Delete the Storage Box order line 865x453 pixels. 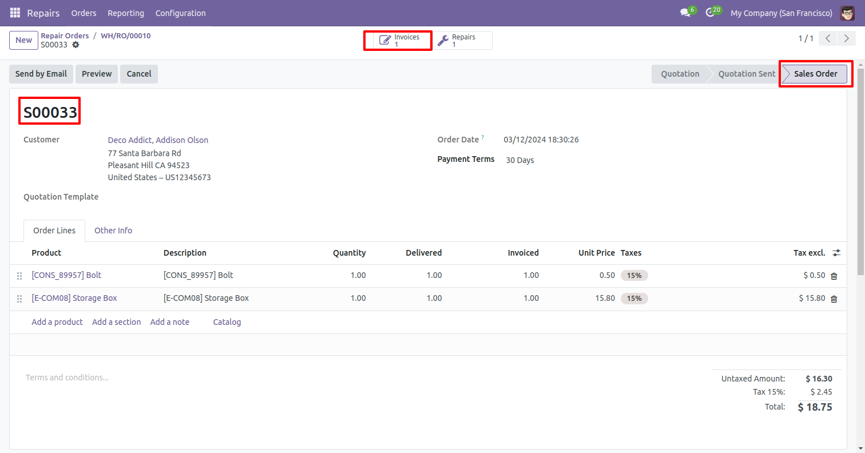(x=834, y=299)
